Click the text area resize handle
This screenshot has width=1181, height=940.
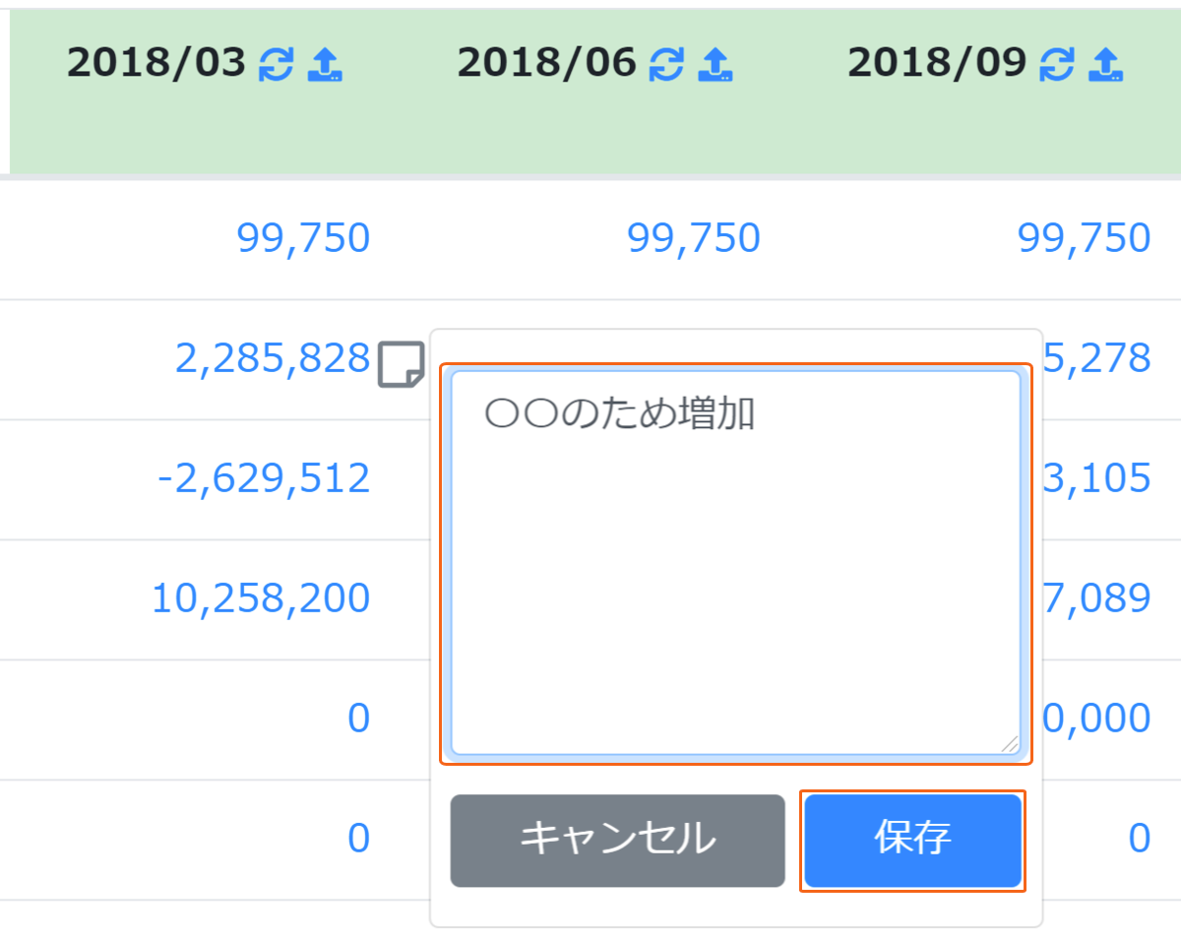coord(1009,744)
